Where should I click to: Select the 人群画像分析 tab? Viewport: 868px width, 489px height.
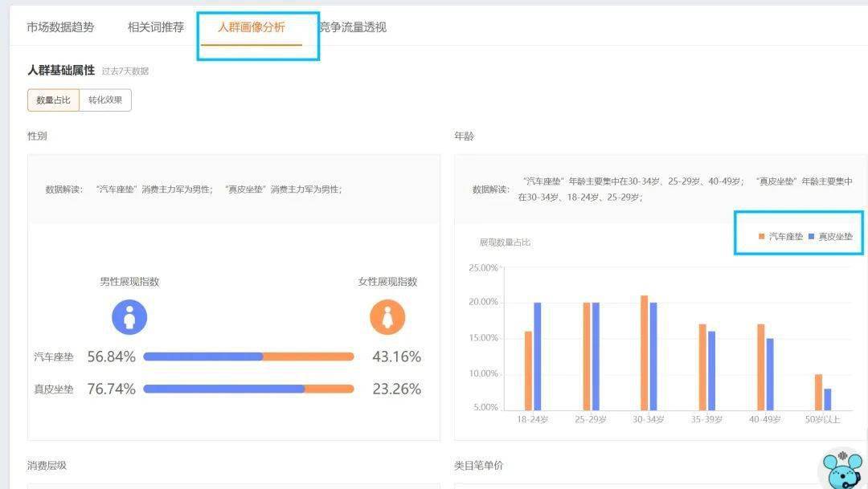point(252,27)
